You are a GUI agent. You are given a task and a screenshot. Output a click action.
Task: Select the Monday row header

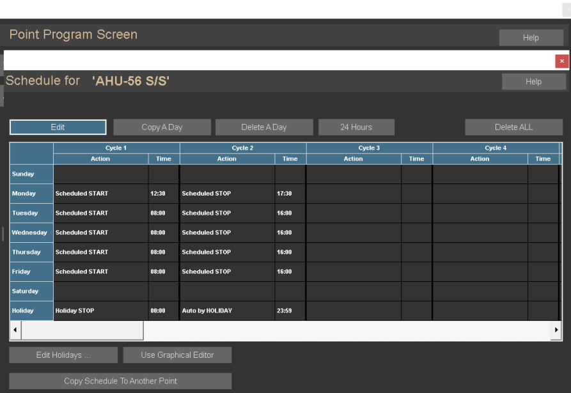point(31,194)
